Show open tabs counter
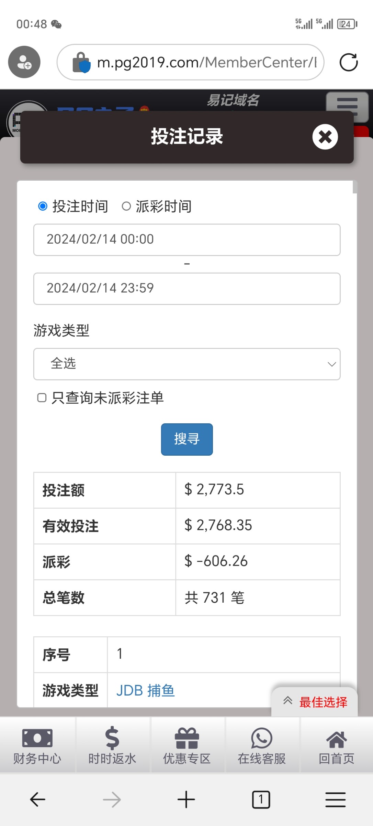Screen dimensions: 373x826 tap(261, 799)
